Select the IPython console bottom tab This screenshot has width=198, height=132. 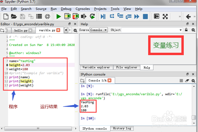point(95,129)
